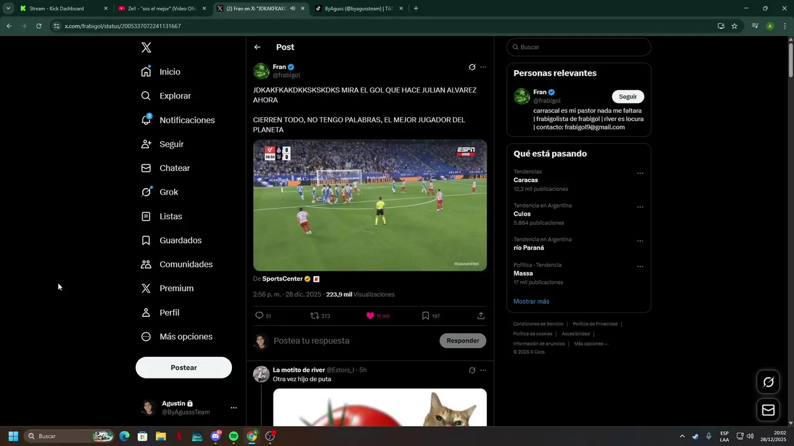Open Chatear in the sidebar
Image resolution: width=794 pixels, height=446 pixels.
click(165, 168)
